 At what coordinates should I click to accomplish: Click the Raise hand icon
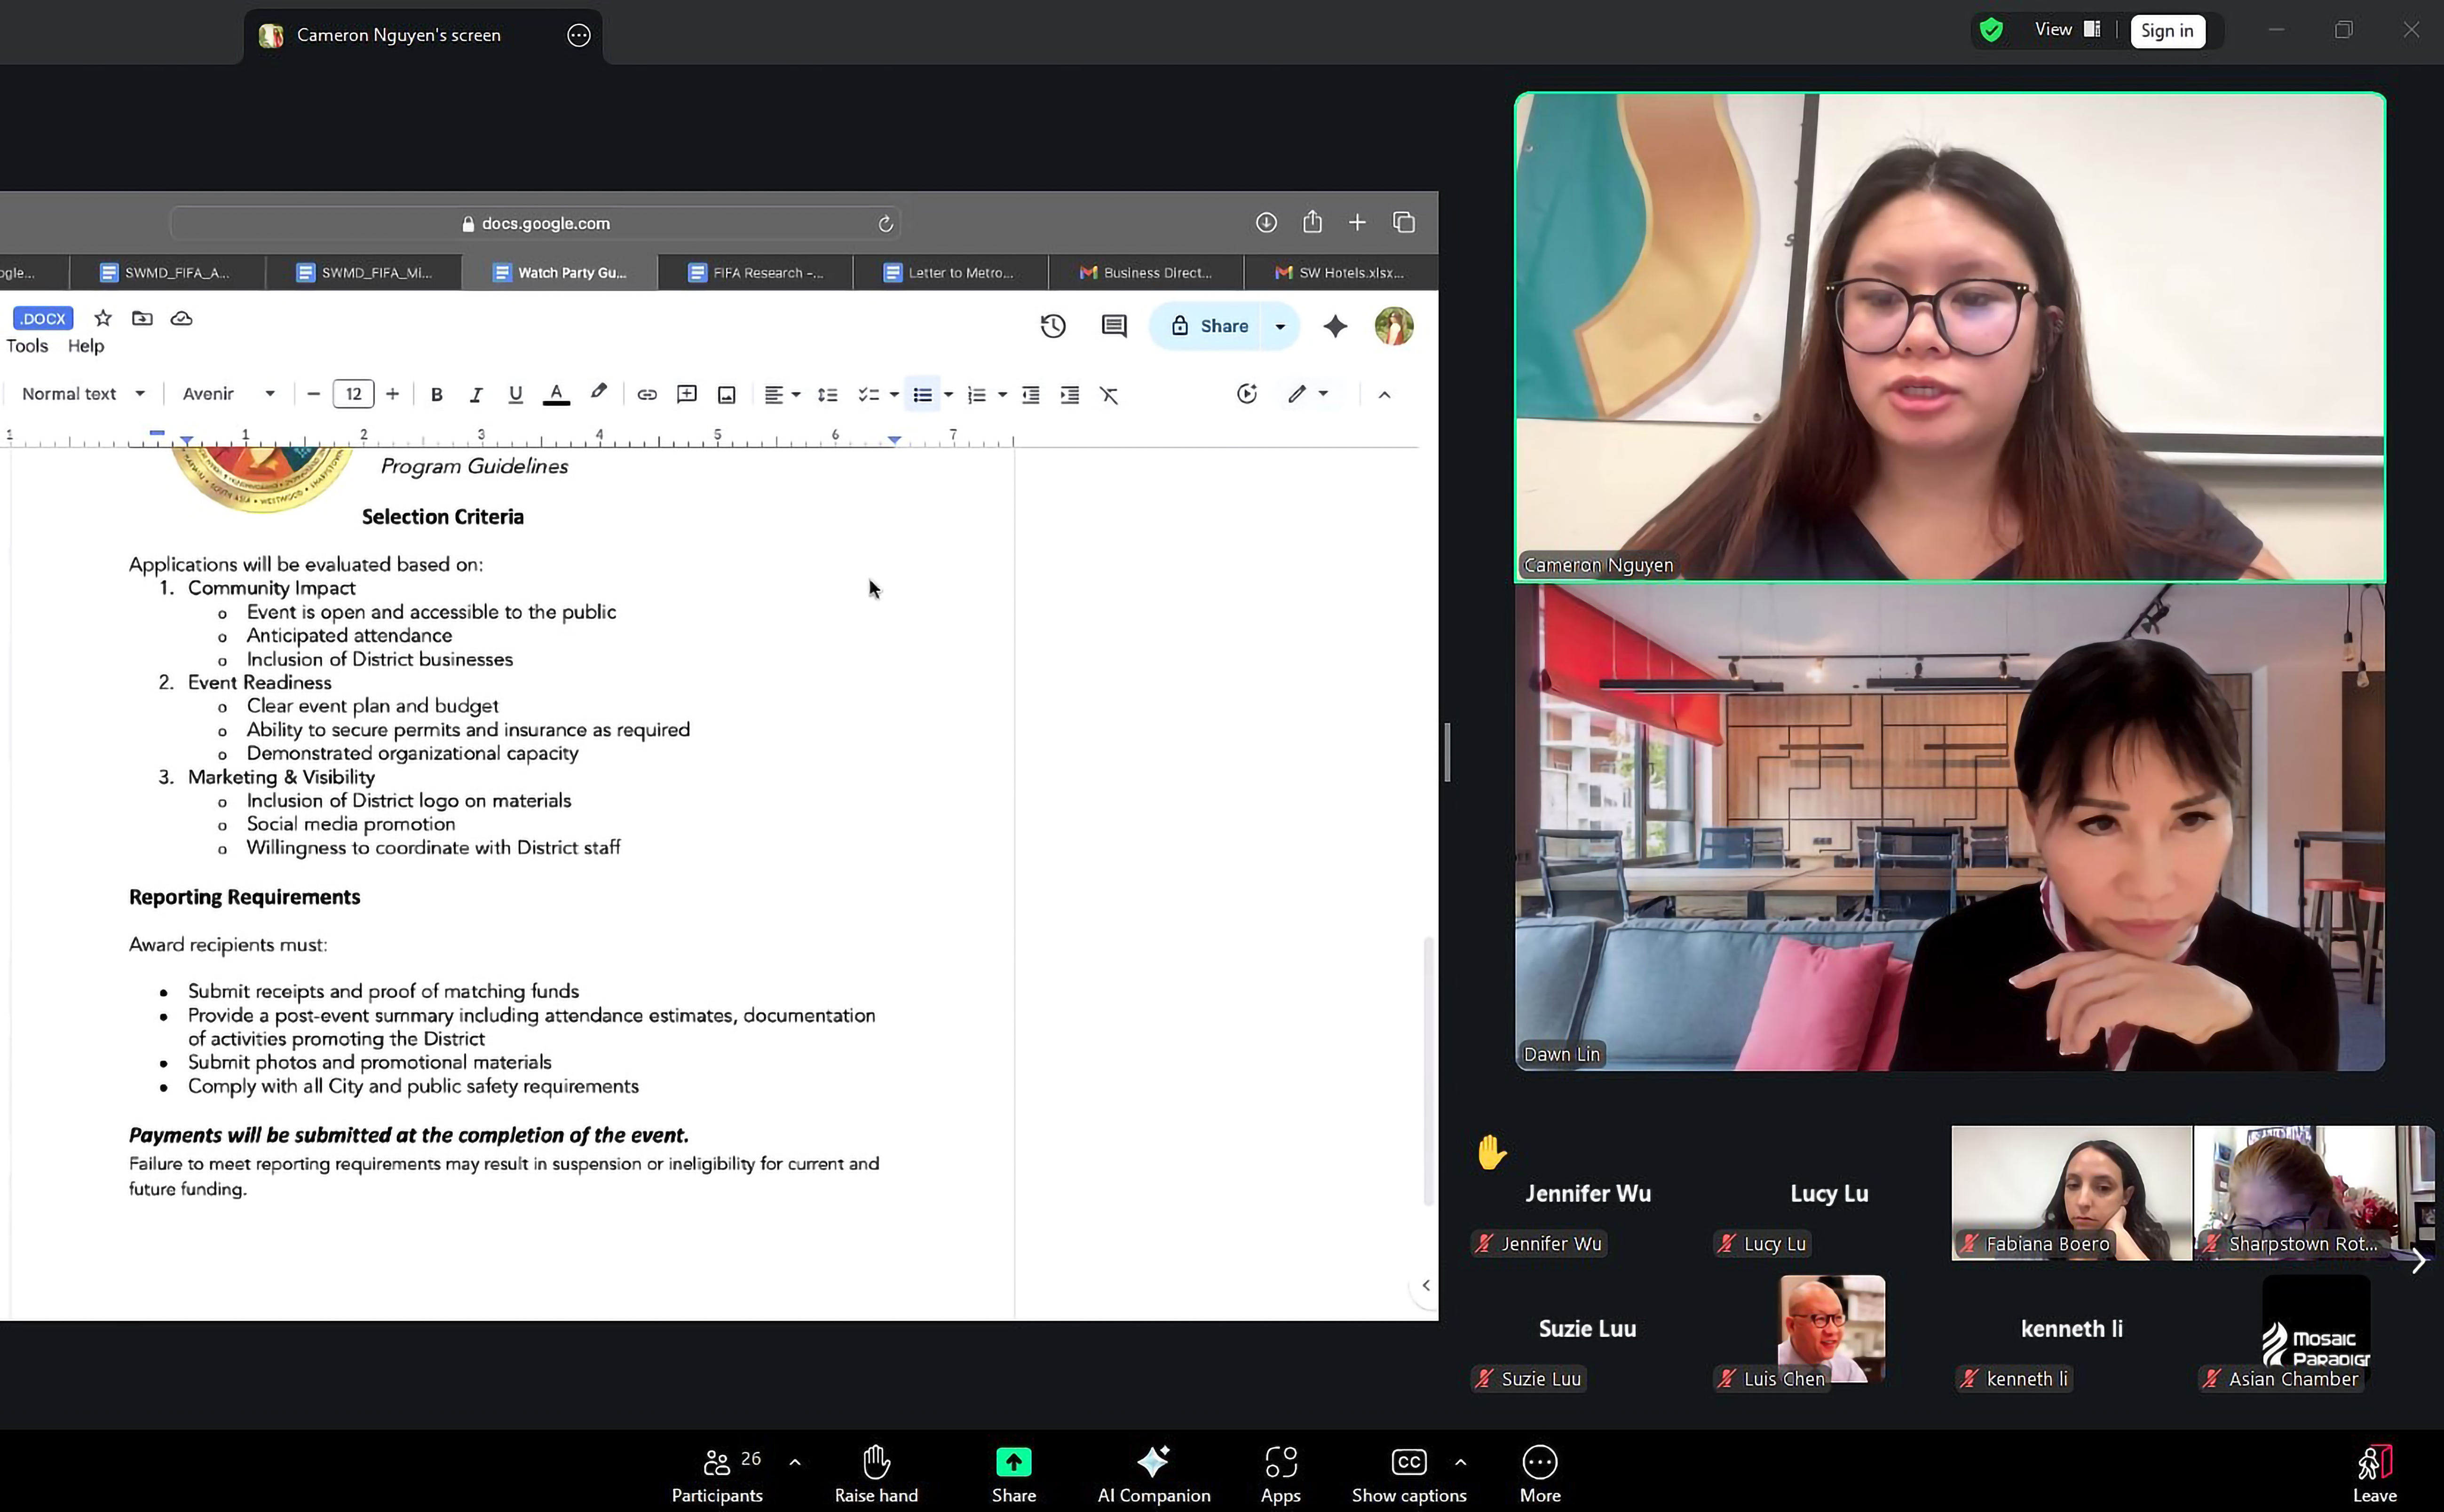[x=876, y=1462]
